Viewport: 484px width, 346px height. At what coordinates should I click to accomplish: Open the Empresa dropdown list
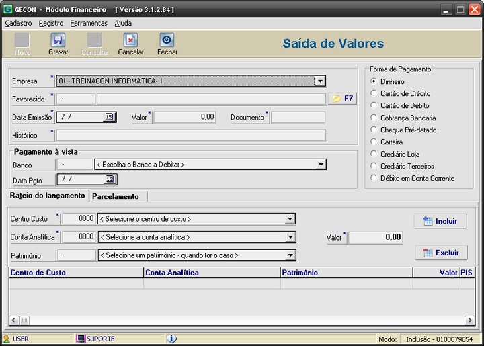[320, 81]
